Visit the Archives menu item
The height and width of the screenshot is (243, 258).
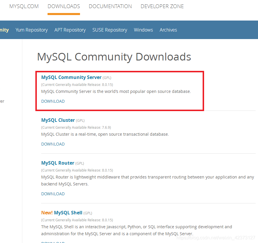tap(168, 30)
